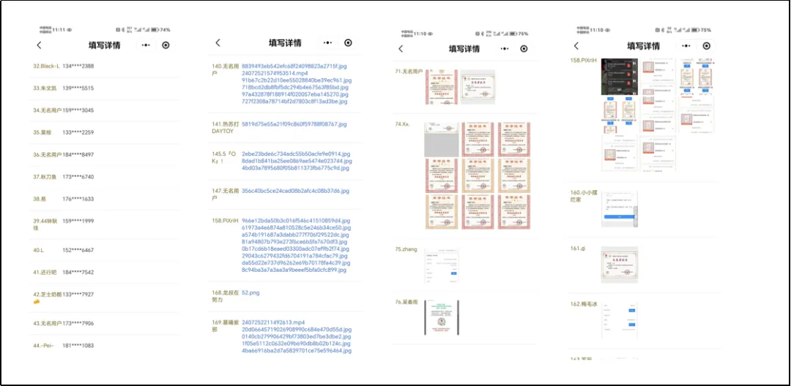Open three-dot menu on file-name links screen
The height and width of the screenshot is (386, 791).
tap(327, 43)
